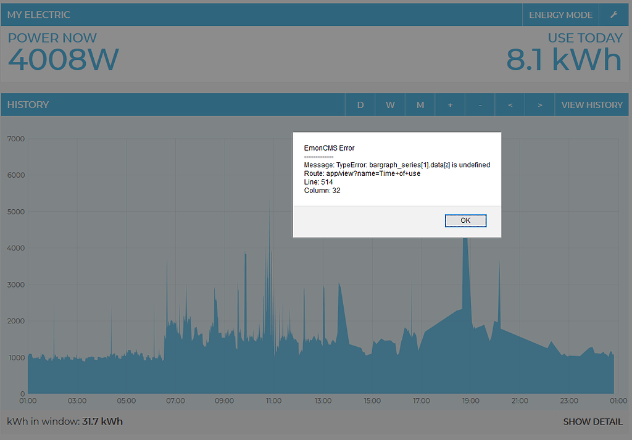Select the HISTORY tab label
The image size is (632, 440).
28,104
